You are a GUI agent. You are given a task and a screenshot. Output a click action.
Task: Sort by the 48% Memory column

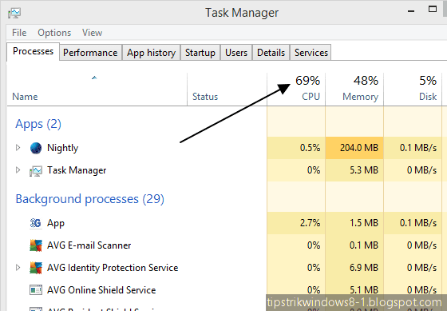pyautogui.click(x=354, y=89)
